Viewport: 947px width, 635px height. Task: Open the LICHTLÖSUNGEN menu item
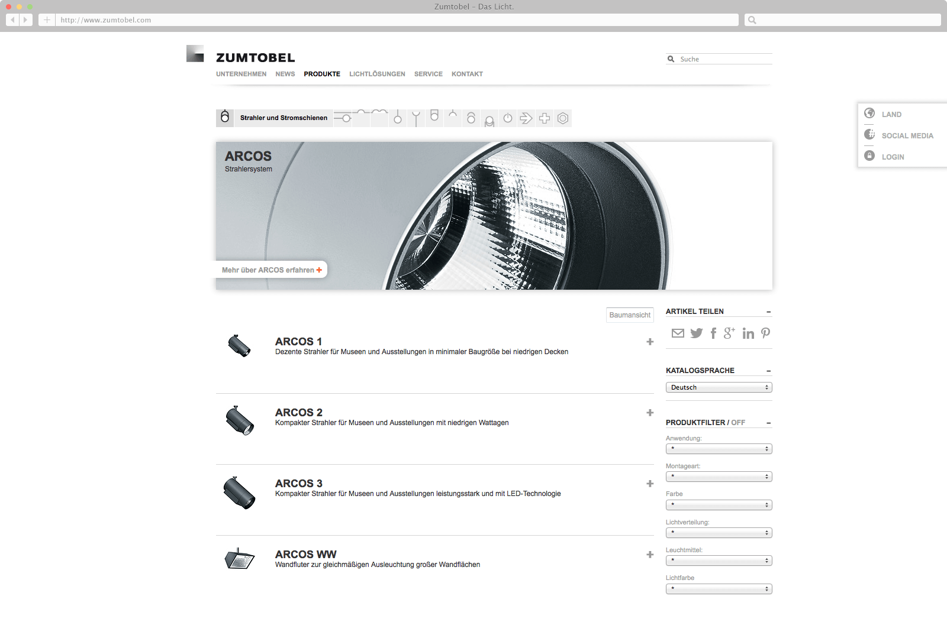(x=377, y=74)
